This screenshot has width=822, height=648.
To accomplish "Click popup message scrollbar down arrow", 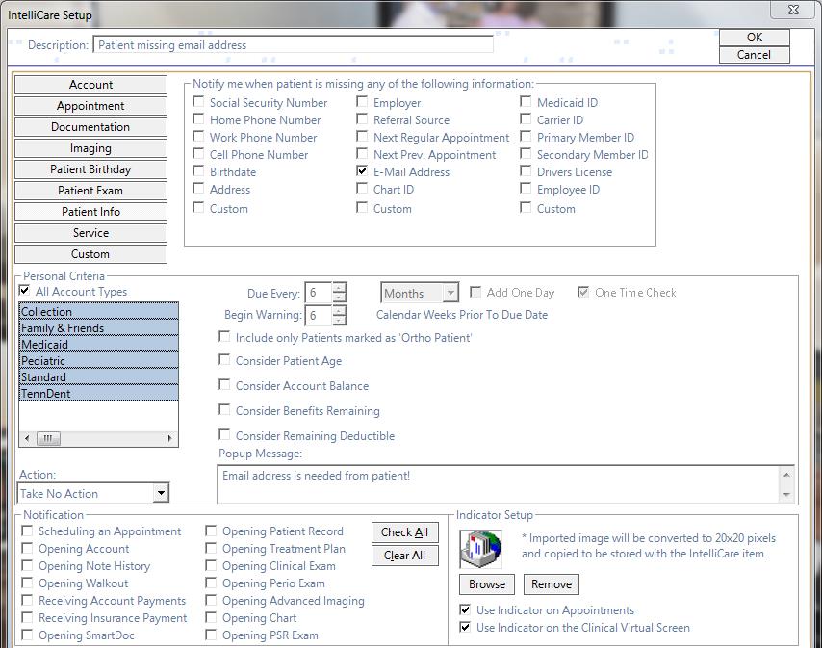I will tap(786, 494).
